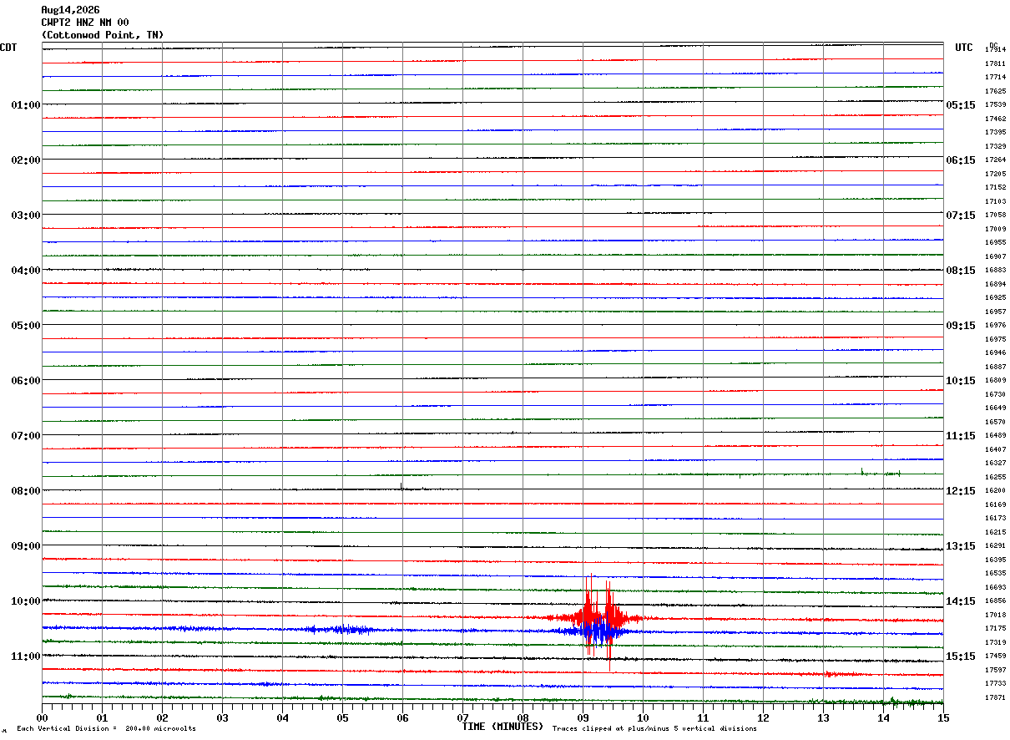Click the 05:15 UTC time label

(x=961, y=105)
